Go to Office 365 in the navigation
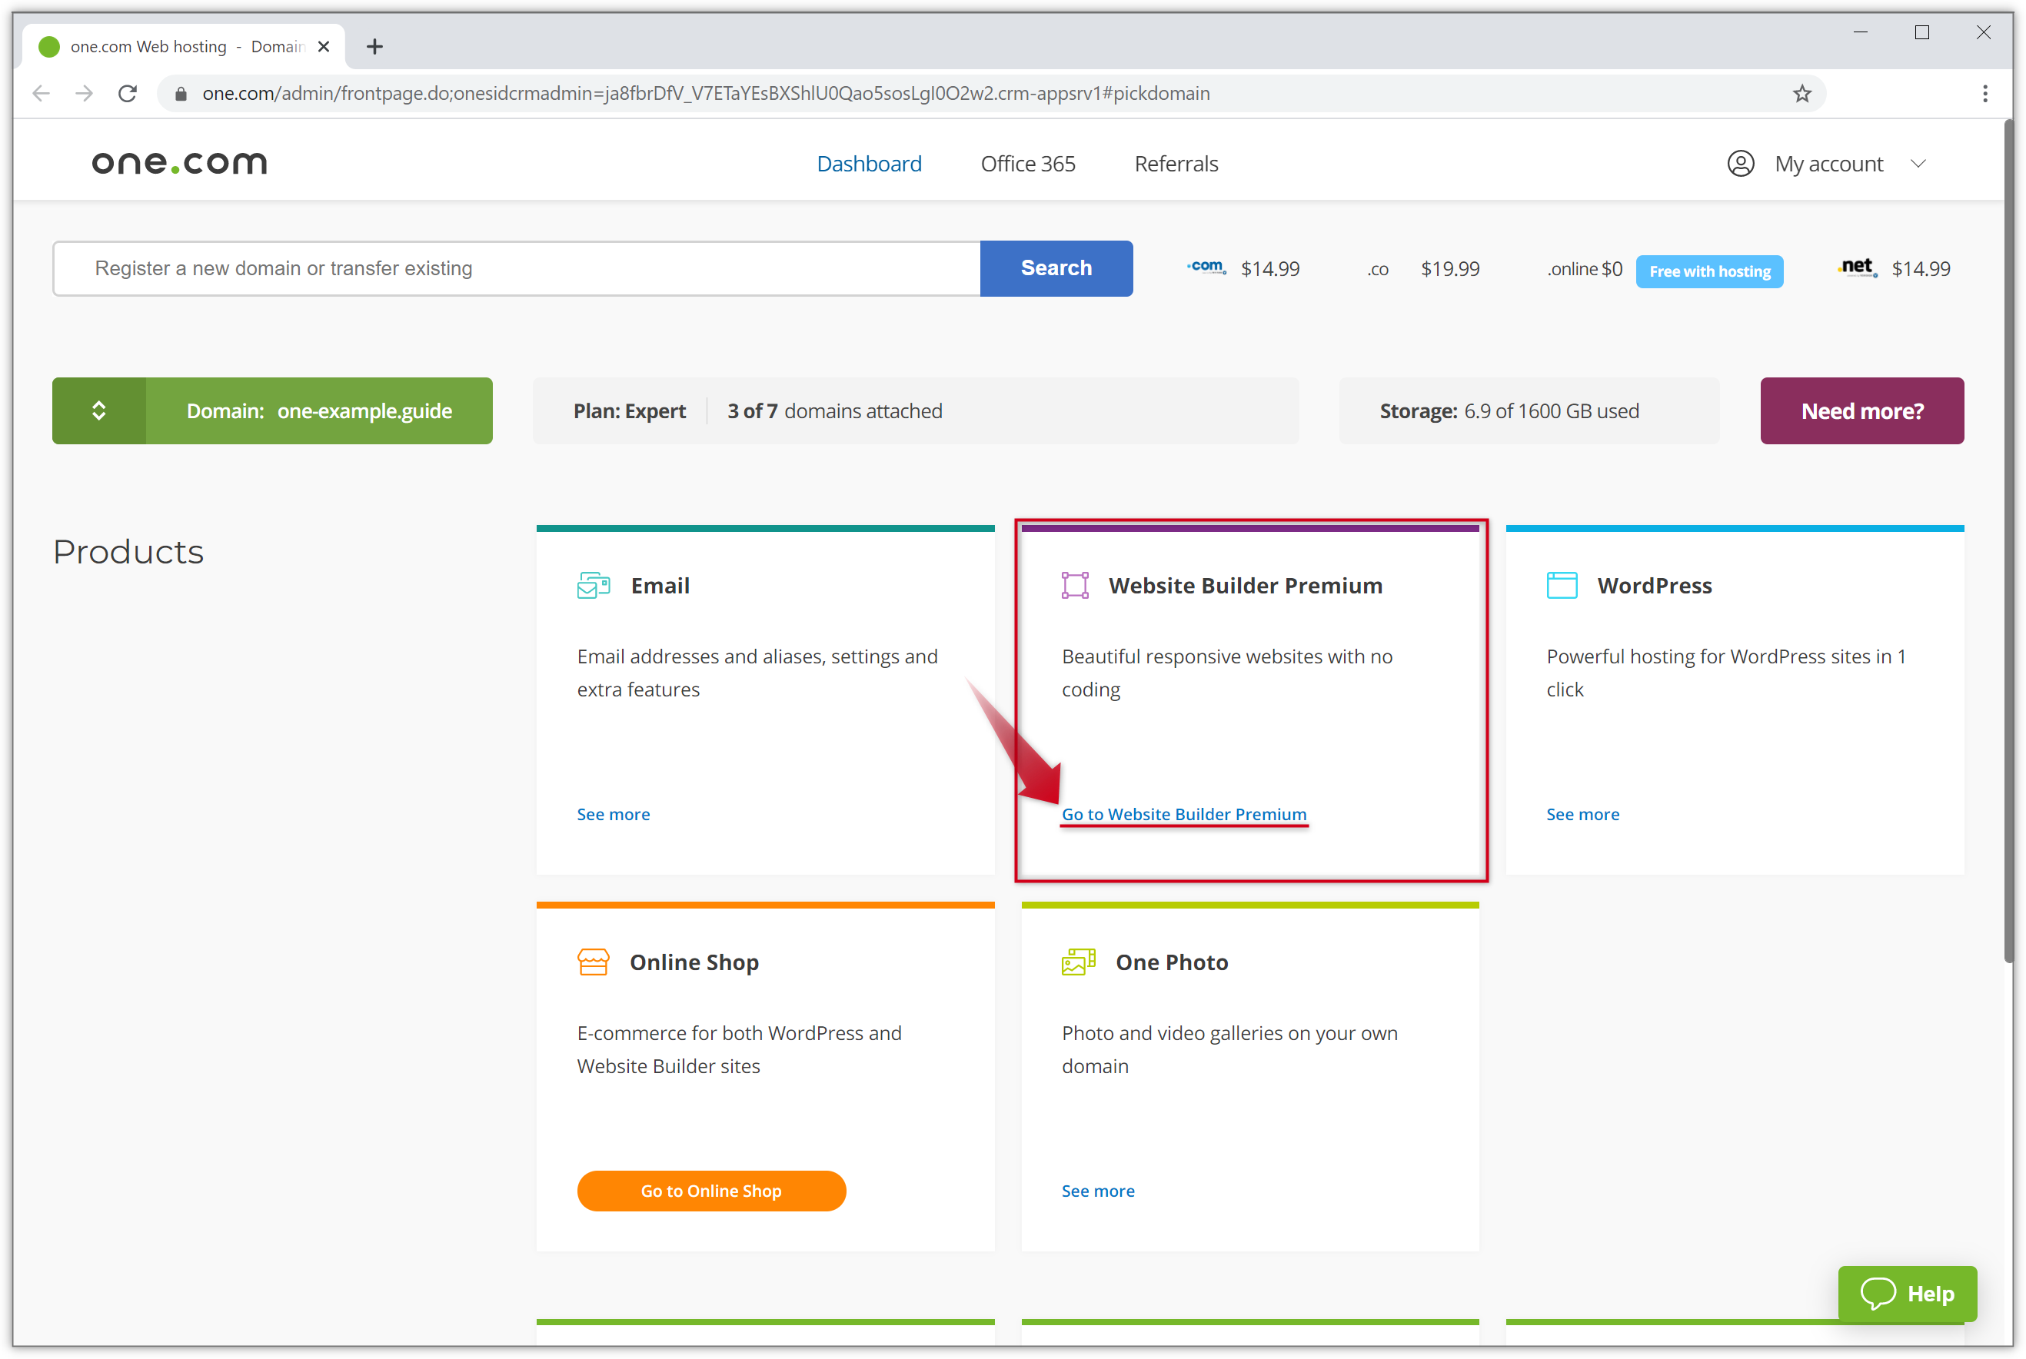This screenshot has width=2026, height=1359. pyautogui.click(x=1027, y=164)
